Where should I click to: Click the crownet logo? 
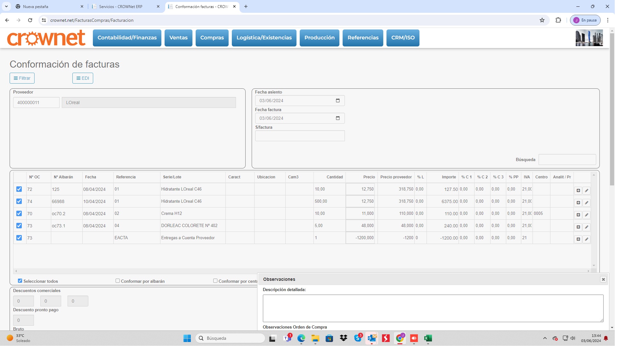[46, 38]
